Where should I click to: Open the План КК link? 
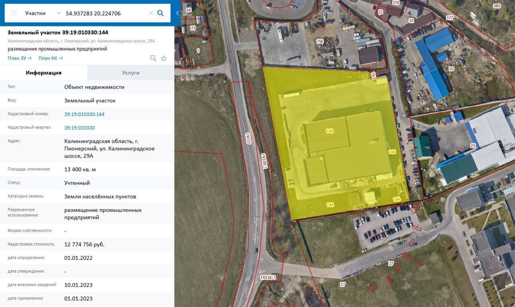50,58
